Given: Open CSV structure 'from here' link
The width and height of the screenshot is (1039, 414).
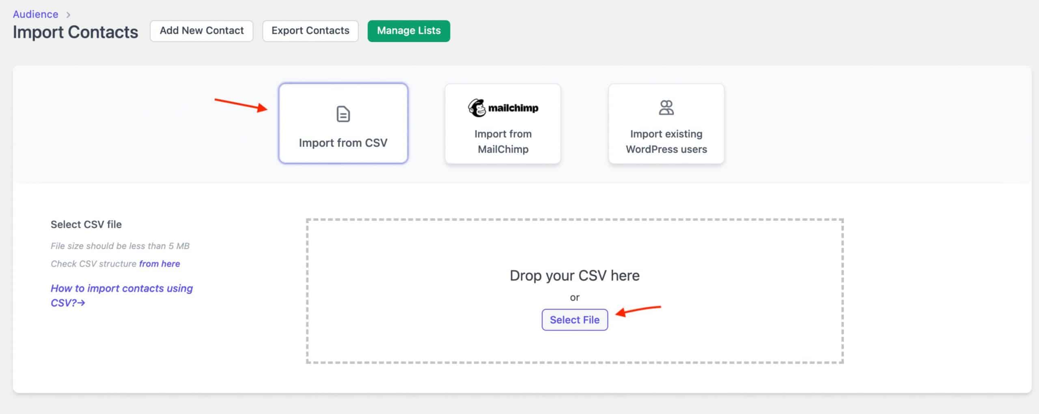Looking at the screenshot, I should pos(160,264).
